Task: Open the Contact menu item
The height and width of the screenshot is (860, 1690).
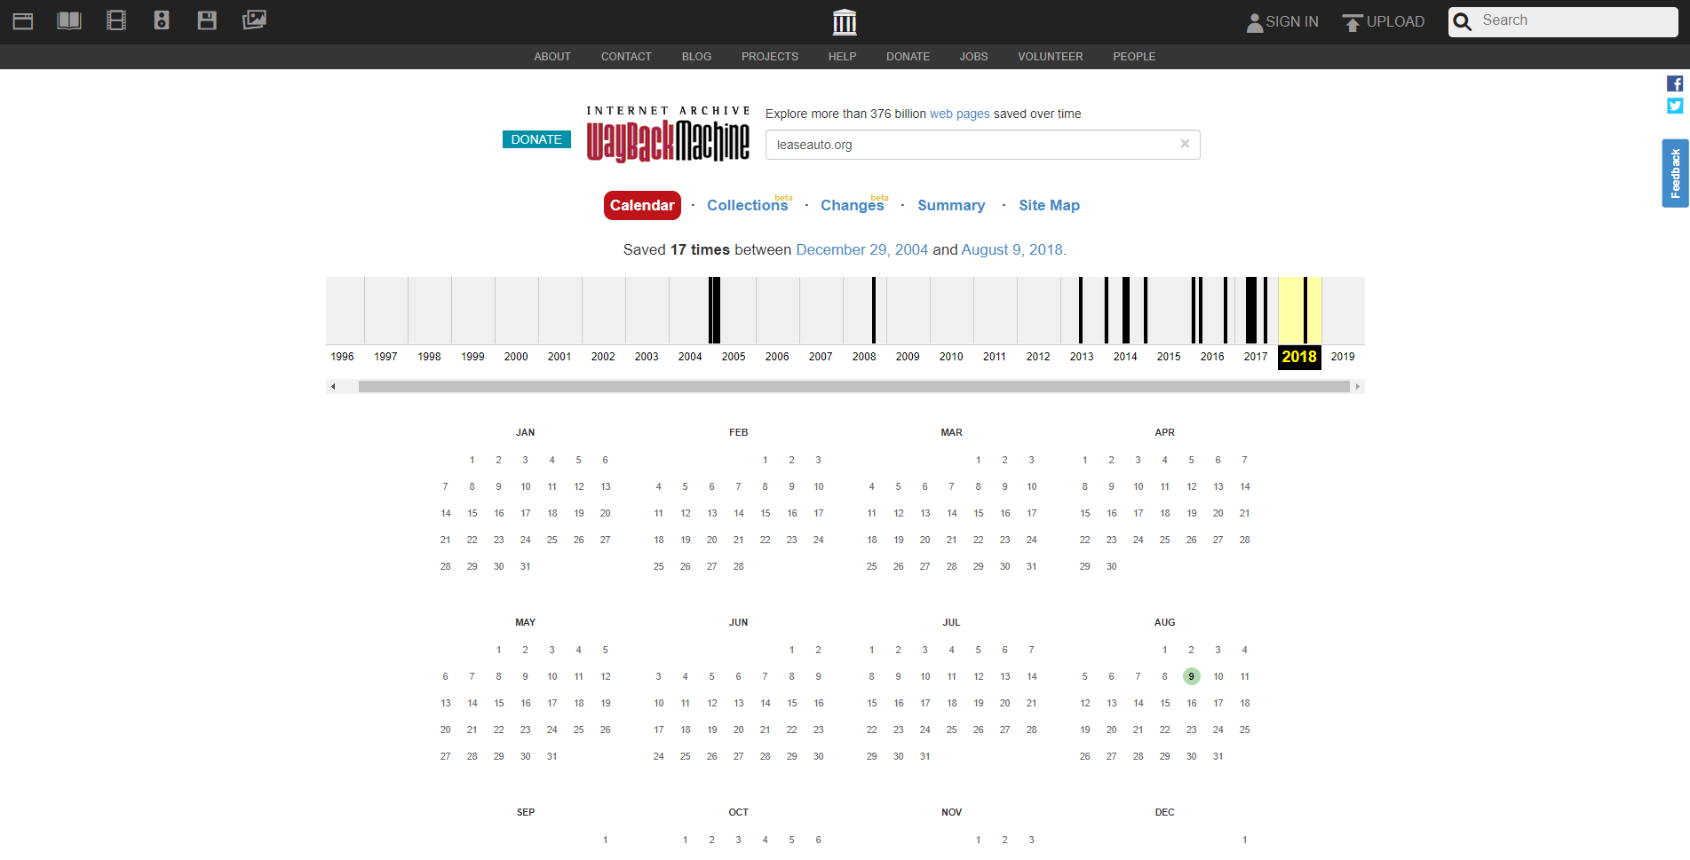Action: click(626, 57)
